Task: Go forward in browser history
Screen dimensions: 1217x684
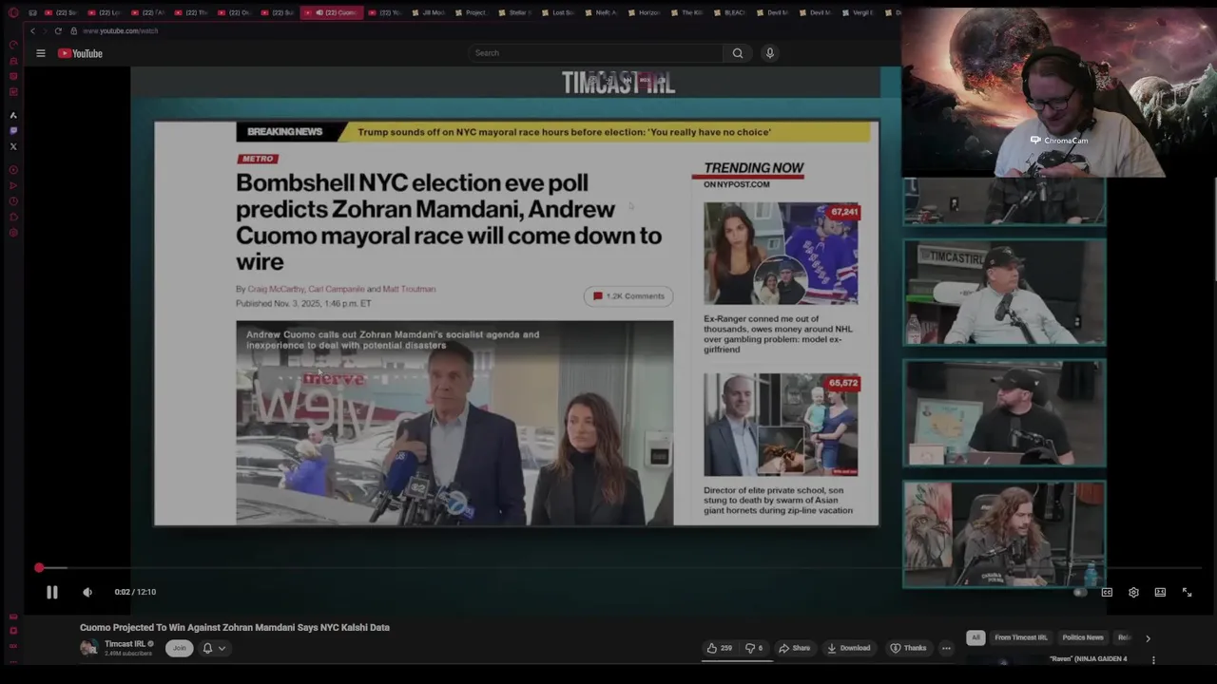Action: 44,30
